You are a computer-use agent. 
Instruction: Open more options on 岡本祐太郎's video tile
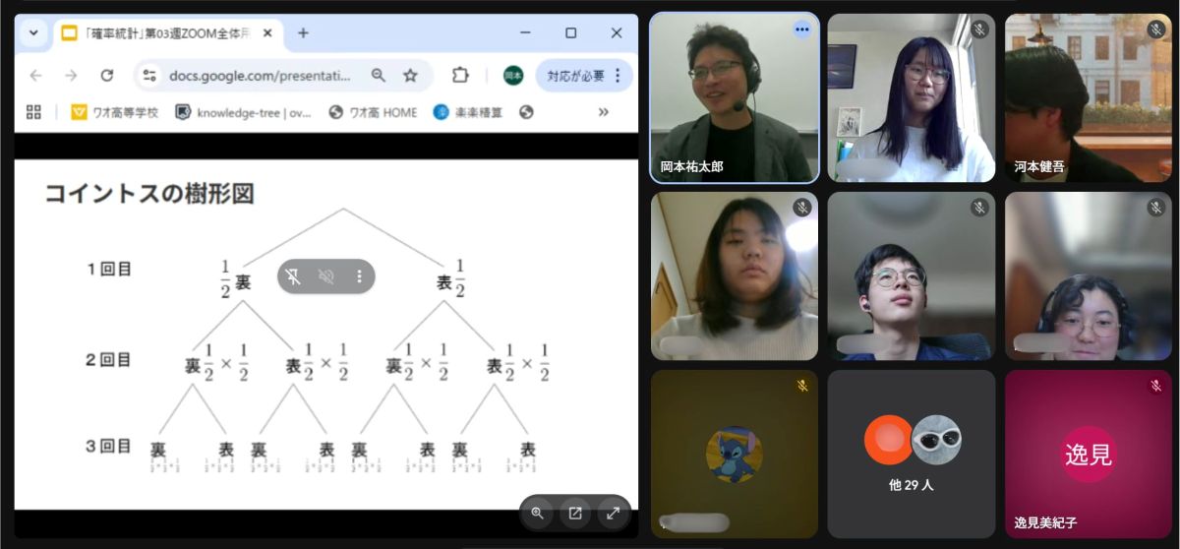[x=801, y=30]
